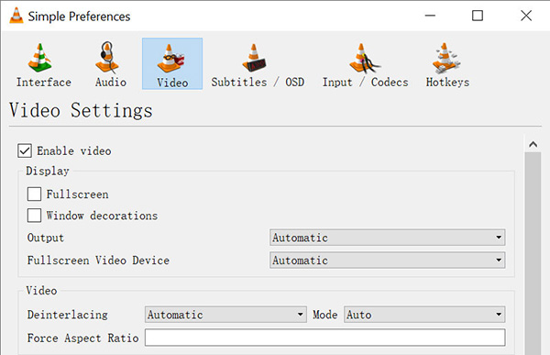This screenshot has height=355, width=550.
Task: Click the Video Settings heading
Action: pyautogui.click(x=81, y=110)
